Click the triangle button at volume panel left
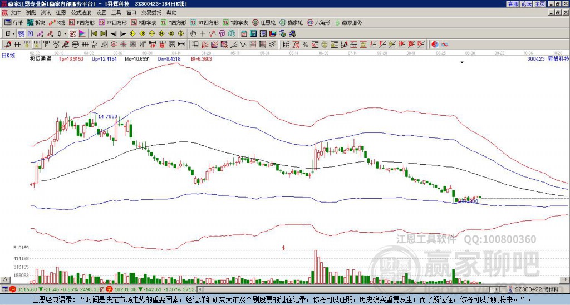 (5, 279)
